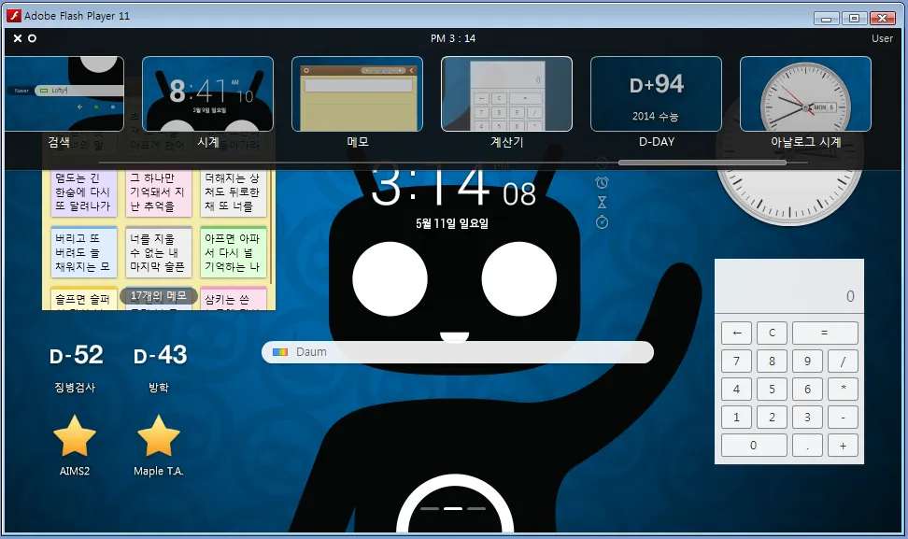The image size is (908, 539).
Task: Click the X icon at top-left
Action: tap(18, 38)
